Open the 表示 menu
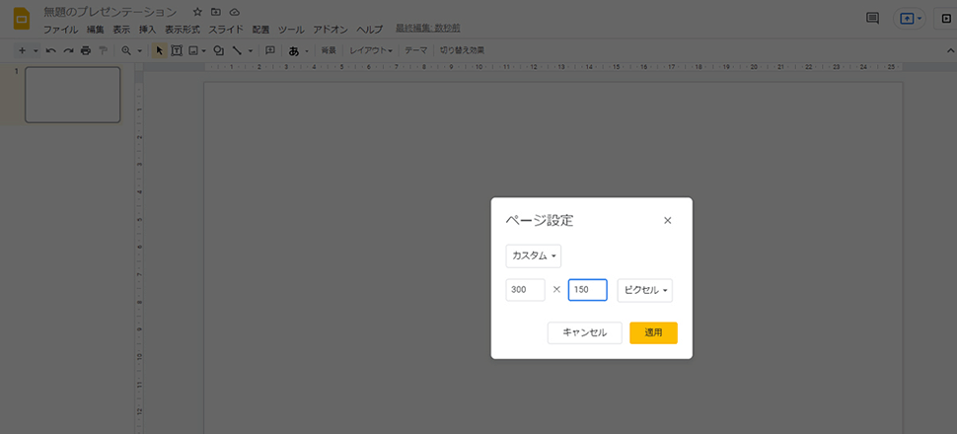 click(121, 30)
